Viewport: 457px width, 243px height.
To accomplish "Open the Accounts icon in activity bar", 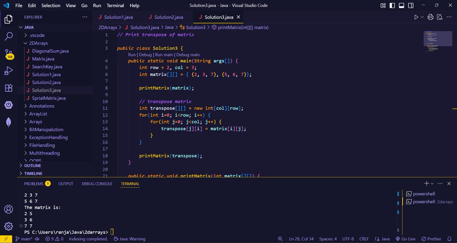I will click(8, 209).
